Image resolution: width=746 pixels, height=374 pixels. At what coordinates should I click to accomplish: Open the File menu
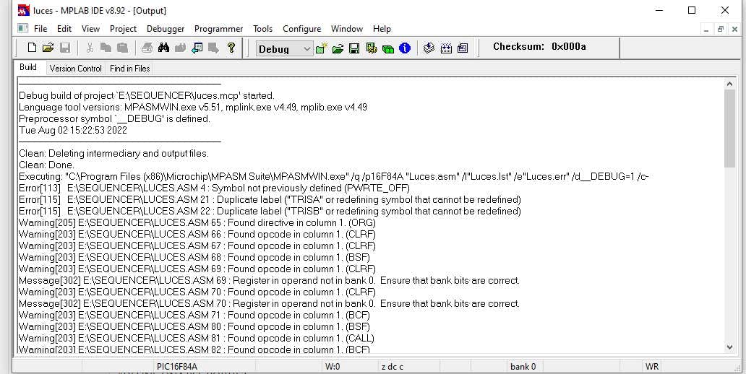tap(40, 28)
